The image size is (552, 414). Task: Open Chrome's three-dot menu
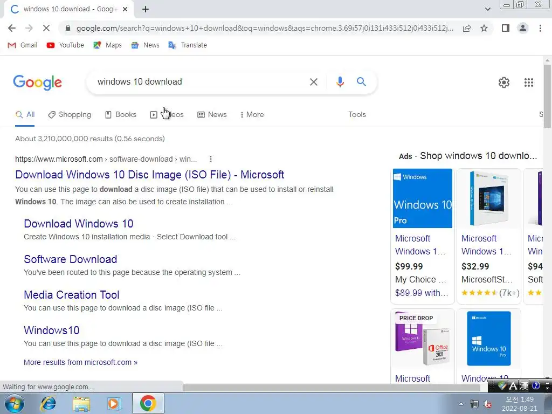tap(540, 28)
